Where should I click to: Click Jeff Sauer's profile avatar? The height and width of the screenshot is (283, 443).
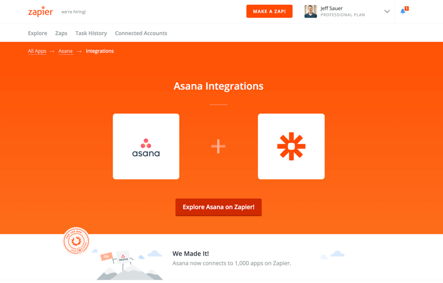coord(311,12)
